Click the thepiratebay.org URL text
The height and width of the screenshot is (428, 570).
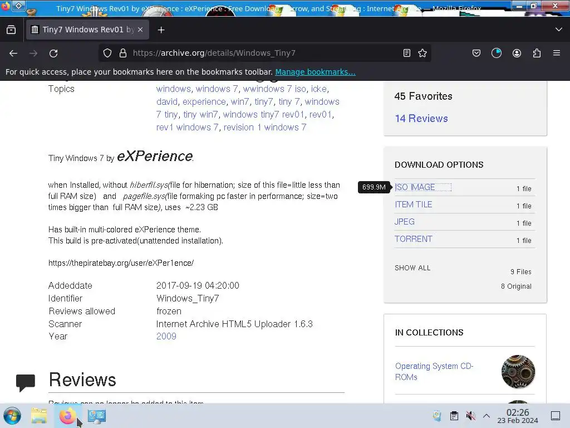(x=121, y=263)
